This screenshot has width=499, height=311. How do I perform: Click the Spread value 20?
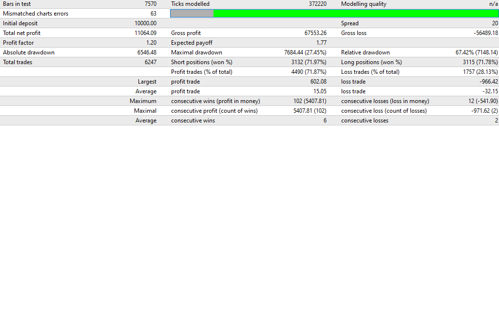[x=495, y=23]
